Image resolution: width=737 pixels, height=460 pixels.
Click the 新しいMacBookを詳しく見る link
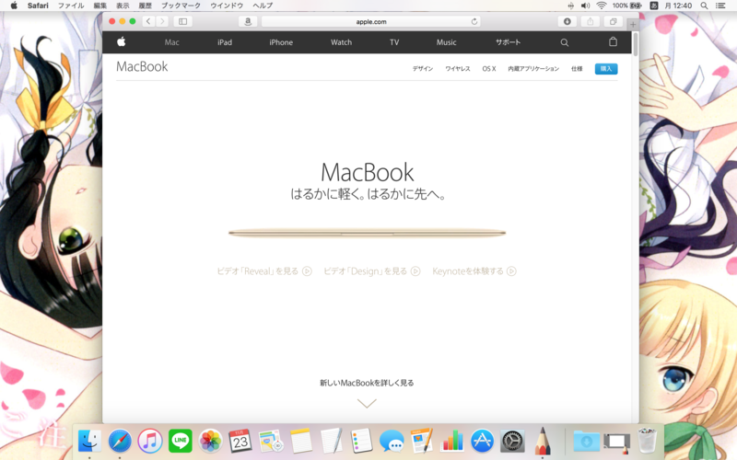pos(367,383)
